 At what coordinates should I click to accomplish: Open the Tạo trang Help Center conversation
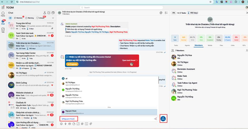coord(31,55)
